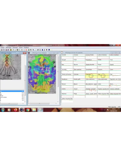Select the Hypophyse graph cell

click(x=91, y=61)
